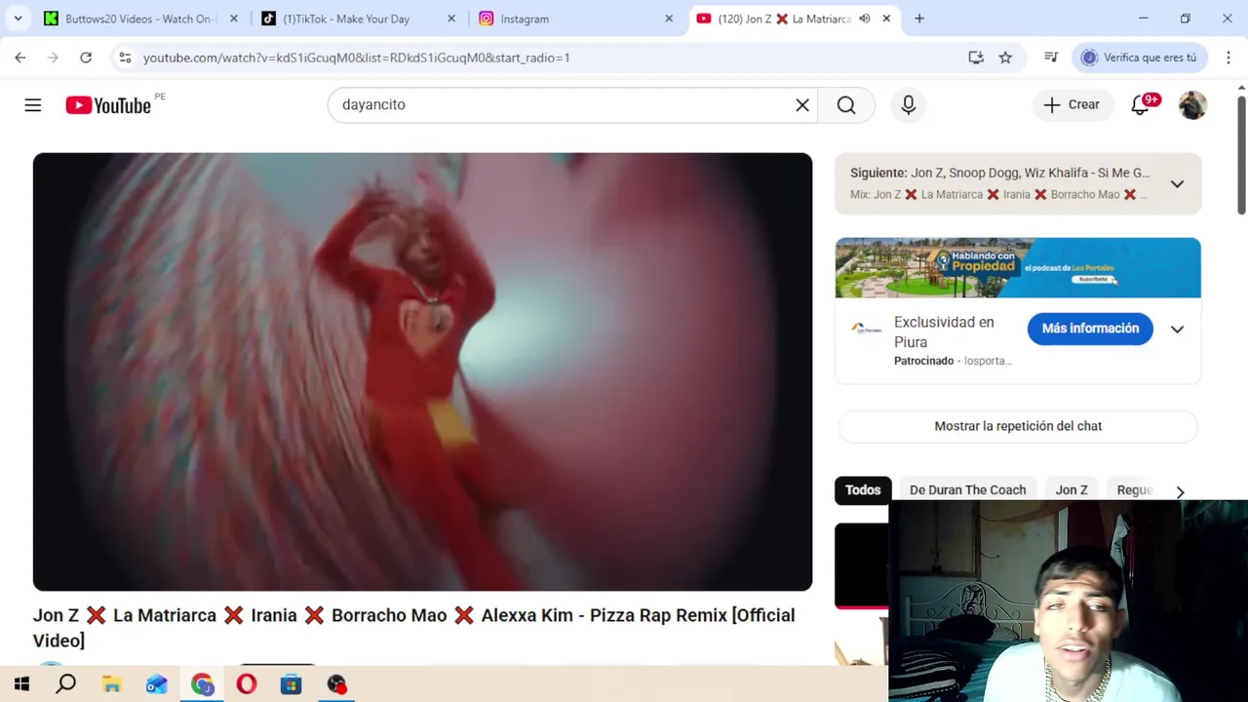The height and width of the screenshot is (702, 1248).
Task: Start voice search with the microphone icon
Action: (909, 105)
